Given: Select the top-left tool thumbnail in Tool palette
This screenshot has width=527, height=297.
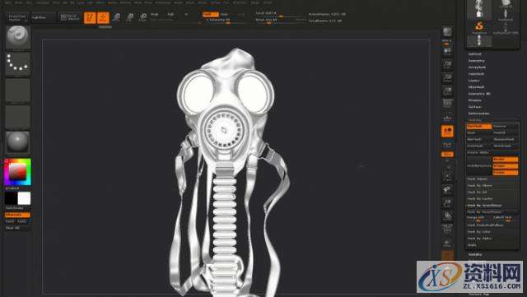Looking at the screenshot, I should click(479, 9).
